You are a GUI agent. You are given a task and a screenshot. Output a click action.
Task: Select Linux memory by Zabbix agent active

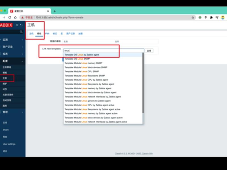coord(103,114)
